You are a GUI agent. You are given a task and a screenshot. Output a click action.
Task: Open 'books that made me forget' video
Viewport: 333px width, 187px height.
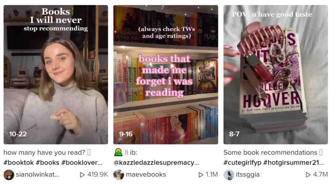166,75
